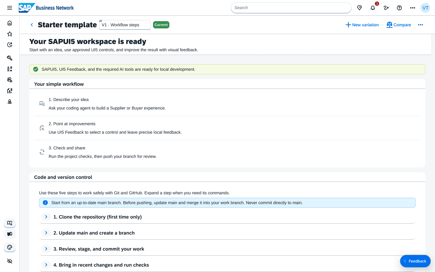Open the person sidebar icon
This screenshot has width=435, height=272.
[10, 102]
